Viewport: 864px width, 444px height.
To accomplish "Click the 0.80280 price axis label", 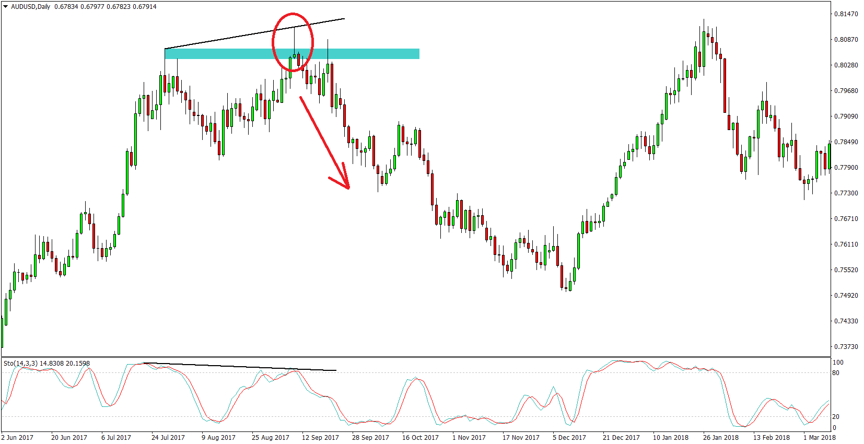I will 846,65.
